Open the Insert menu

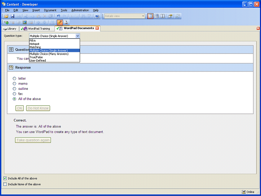tap(36, 10)
